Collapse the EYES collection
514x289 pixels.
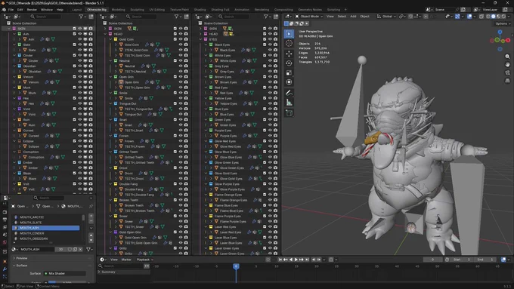click(x=200, y=39)
